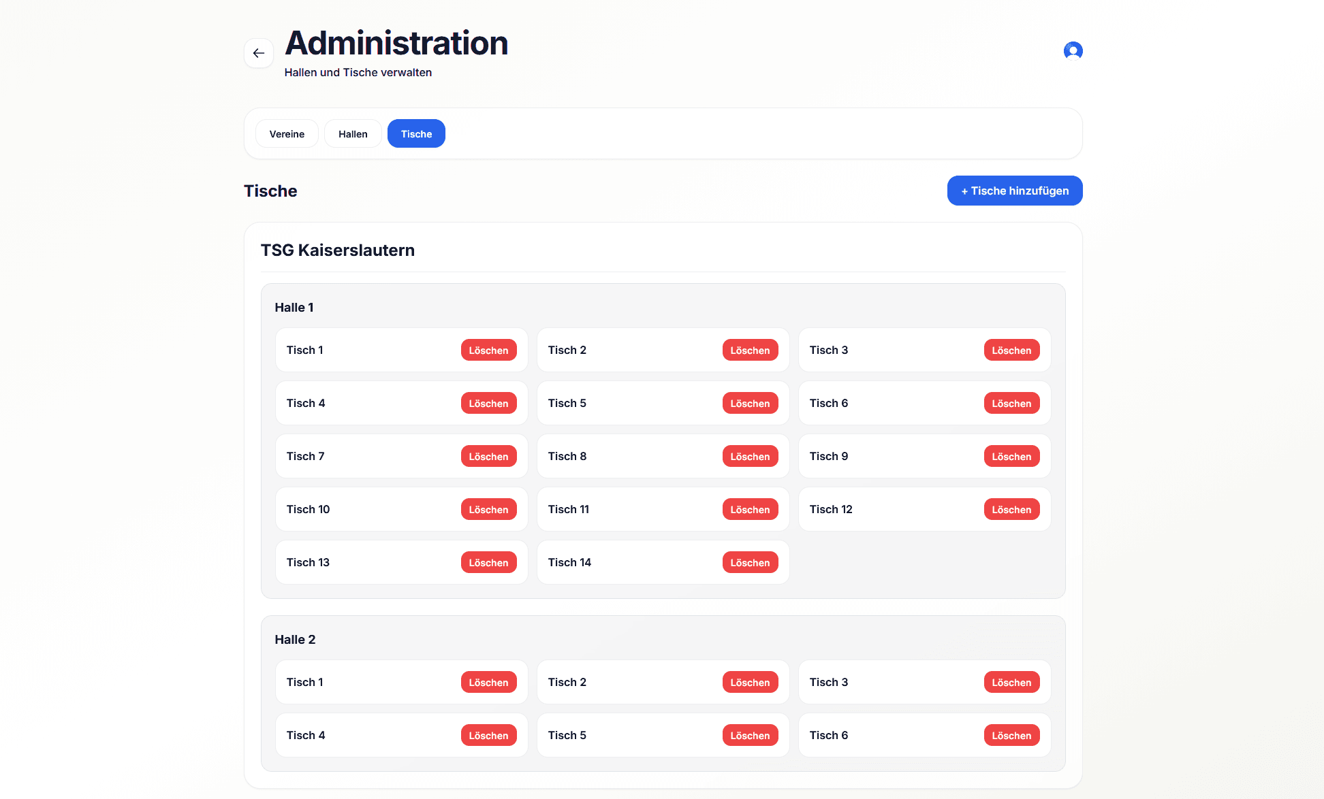Delete Tisch 10 in Halle 1
Viewport: 1324px width, 799px height.
[488, 510]
